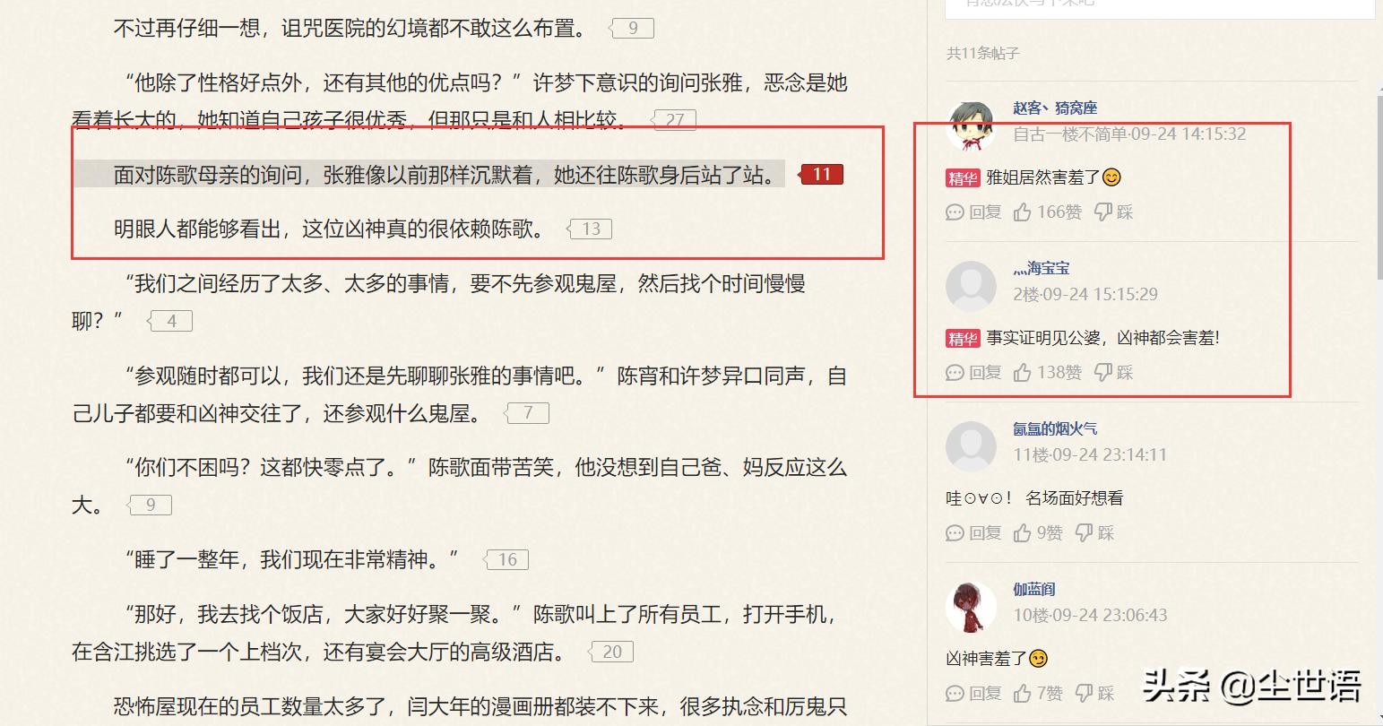Reply to 氤氲的烟火气's comment
The height and width of the screenshot is (726, 1383).
click(x=973, y=532)
